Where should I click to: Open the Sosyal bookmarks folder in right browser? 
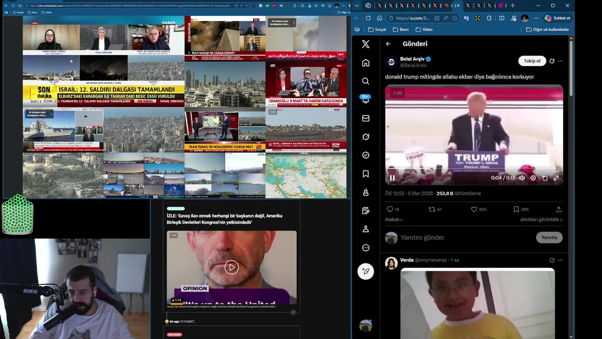coord(377,29)
